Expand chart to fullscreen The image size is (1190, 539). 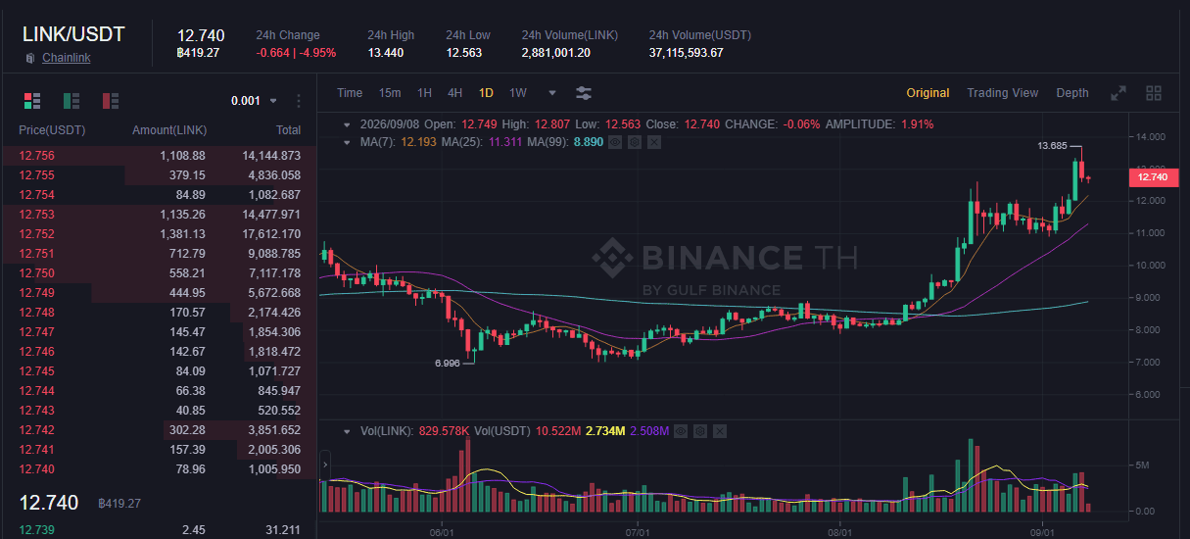pos(1119,93)
